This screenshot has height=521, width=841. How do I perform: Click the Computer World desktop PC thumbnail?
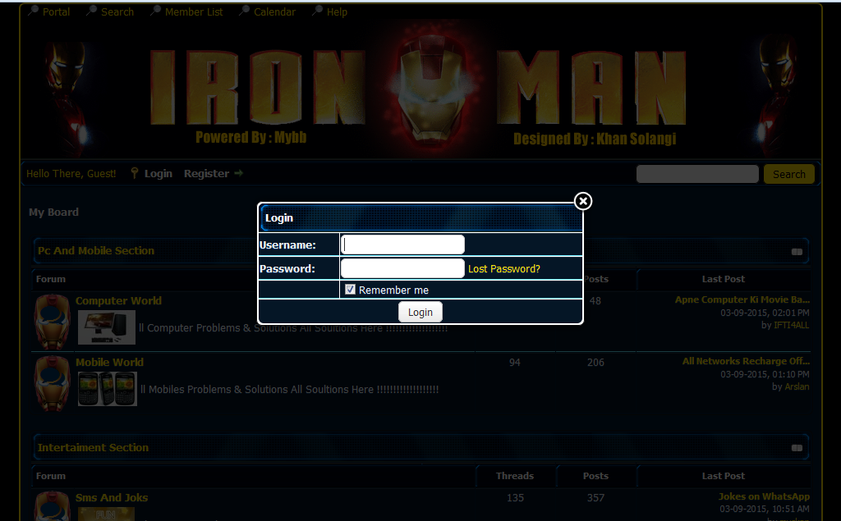(106, 327)
